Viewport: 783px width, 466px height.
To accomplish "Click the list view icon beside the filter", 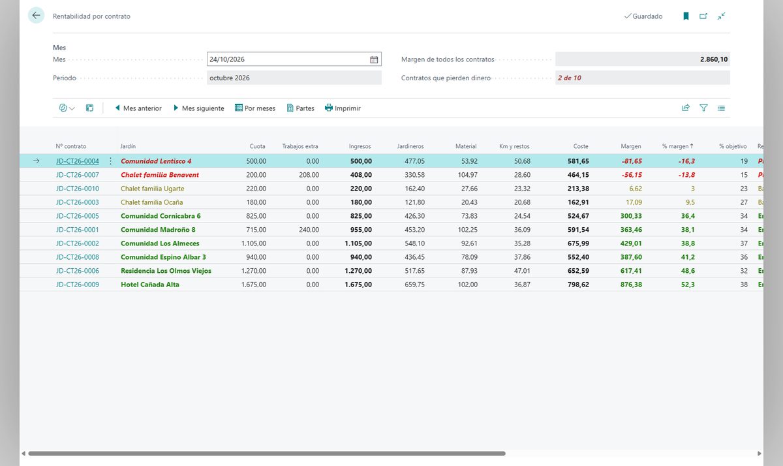I will pyautogui.click(x=721, y=108).
